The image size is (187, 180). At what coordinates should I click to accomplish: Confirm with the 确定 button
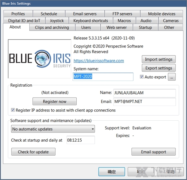point(112,172)
